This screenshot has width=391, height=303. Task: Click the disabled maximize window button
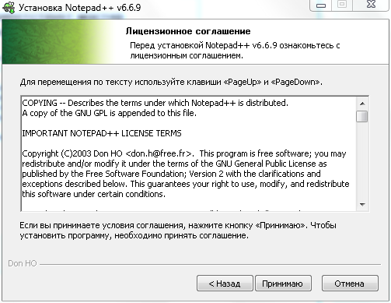coord(342,5)
